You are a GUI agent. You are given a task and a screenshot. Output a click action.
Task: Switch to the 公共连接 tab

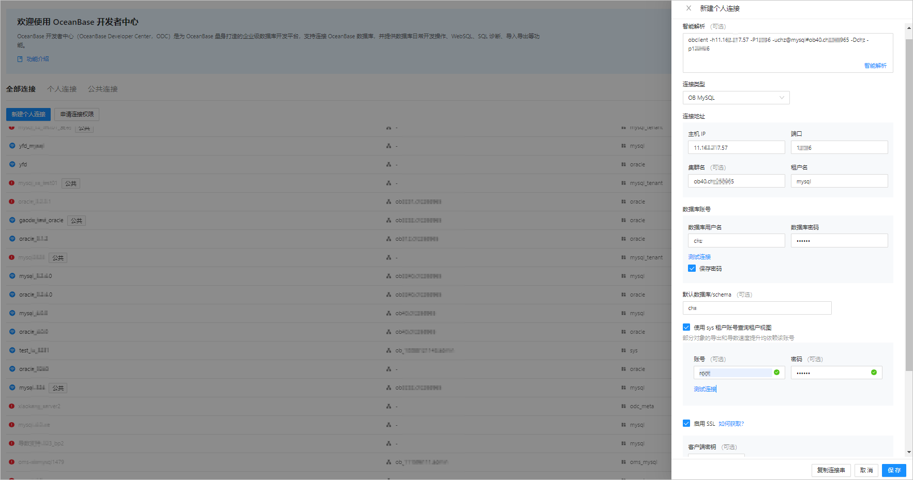click(x=102, y=89)
